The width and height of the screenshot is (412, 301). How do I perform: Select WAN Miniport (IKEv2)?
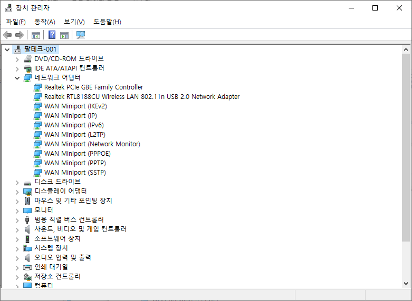75,106
